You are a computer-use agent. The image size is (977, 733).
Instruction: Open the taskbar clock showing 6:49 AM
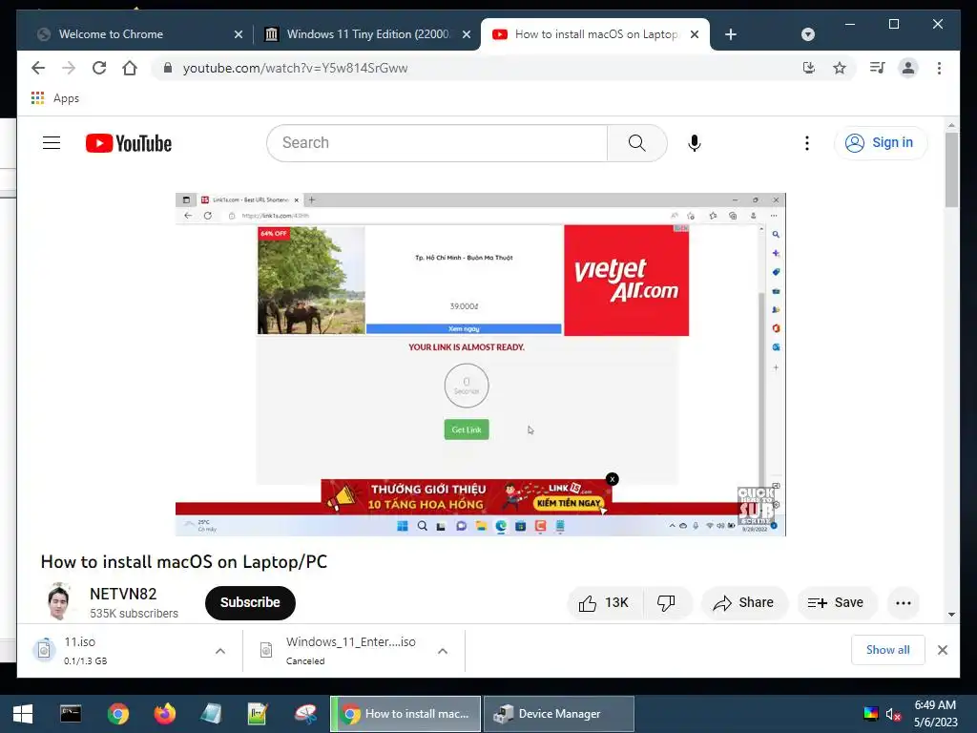point(935,714)
